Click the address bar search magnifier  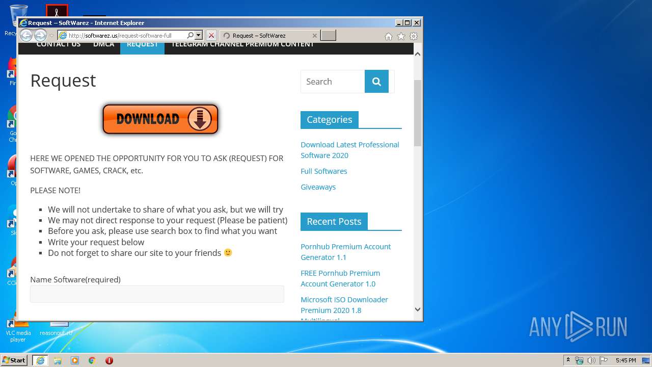pos(190,36)
